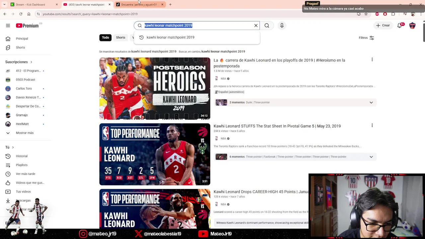Viewport: 425px width, 239px height.
Task: Open the 0503 Podcast channel
Action: tap(25, 80)
